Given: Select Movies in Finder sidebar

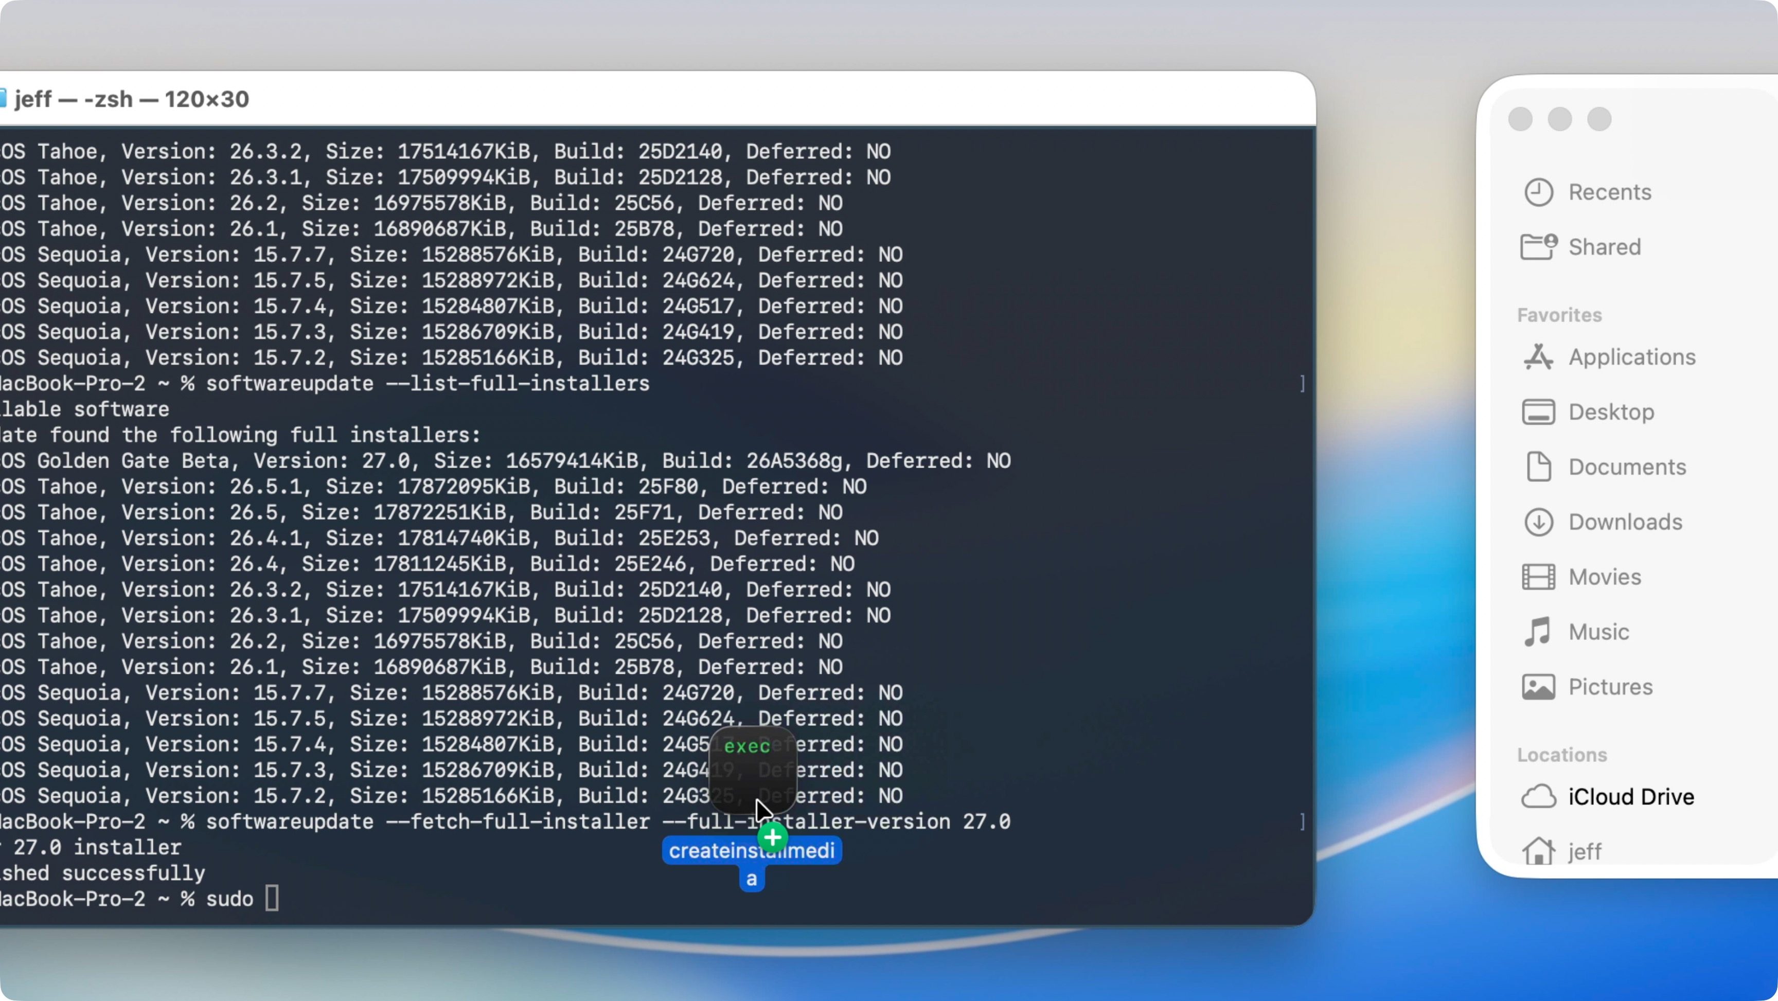Looking at the screenshot, I should [1604, 577].
